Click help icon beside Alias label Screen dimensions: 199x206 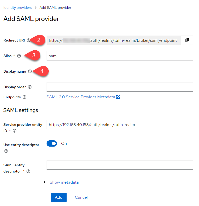(19, 56)
